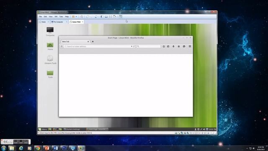Open the VMware Help menu

pyautogui.click(x=67, y=17)
